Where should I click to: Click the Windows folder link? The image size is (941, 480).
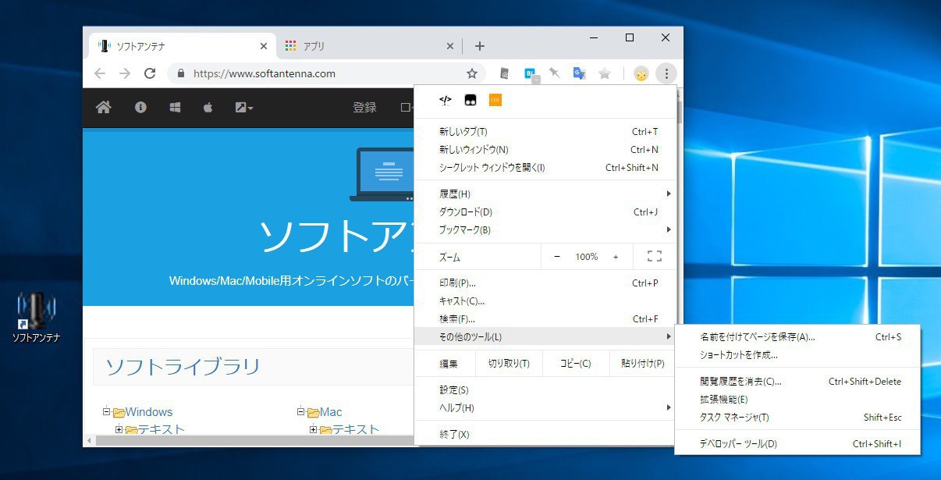pos(149,412)
